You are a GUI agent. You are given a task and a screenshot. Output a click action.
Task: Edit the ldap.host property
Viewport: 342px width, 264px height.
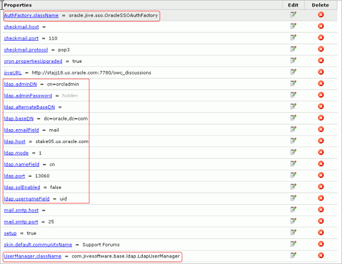[294, 141]
